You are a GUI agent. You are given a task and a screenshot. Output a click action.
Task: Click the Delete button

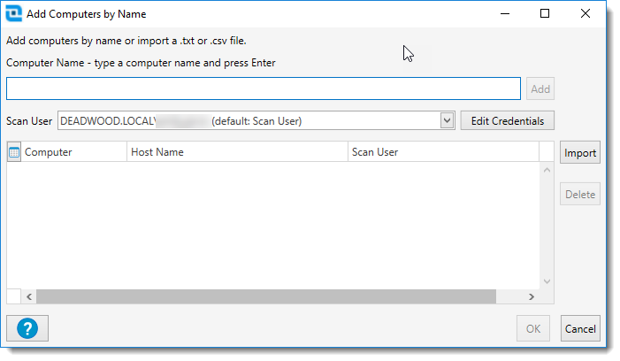(x=579, y=194)
